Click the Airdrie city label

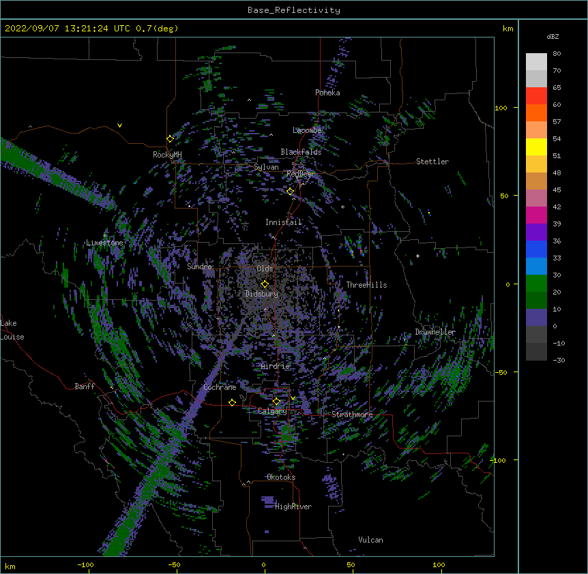[x=276, y=366]
